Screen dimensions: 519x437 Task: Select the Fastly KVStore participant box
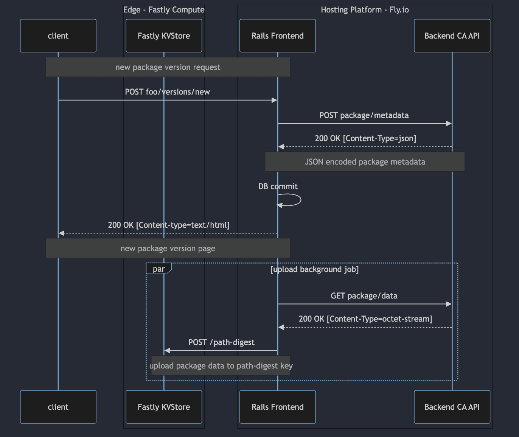163,36
